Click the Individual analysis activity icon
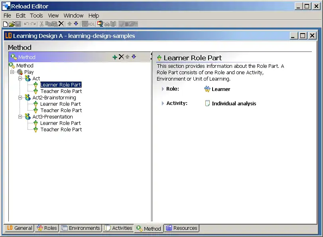Image resolution: width=323 pixels, height=237 pixels. point(207,103)
